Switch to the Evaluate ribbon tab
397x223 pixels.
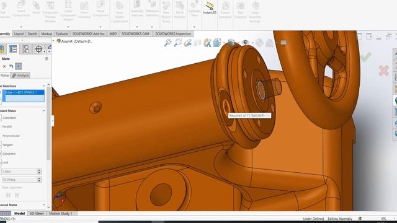(x=62, y=33)
